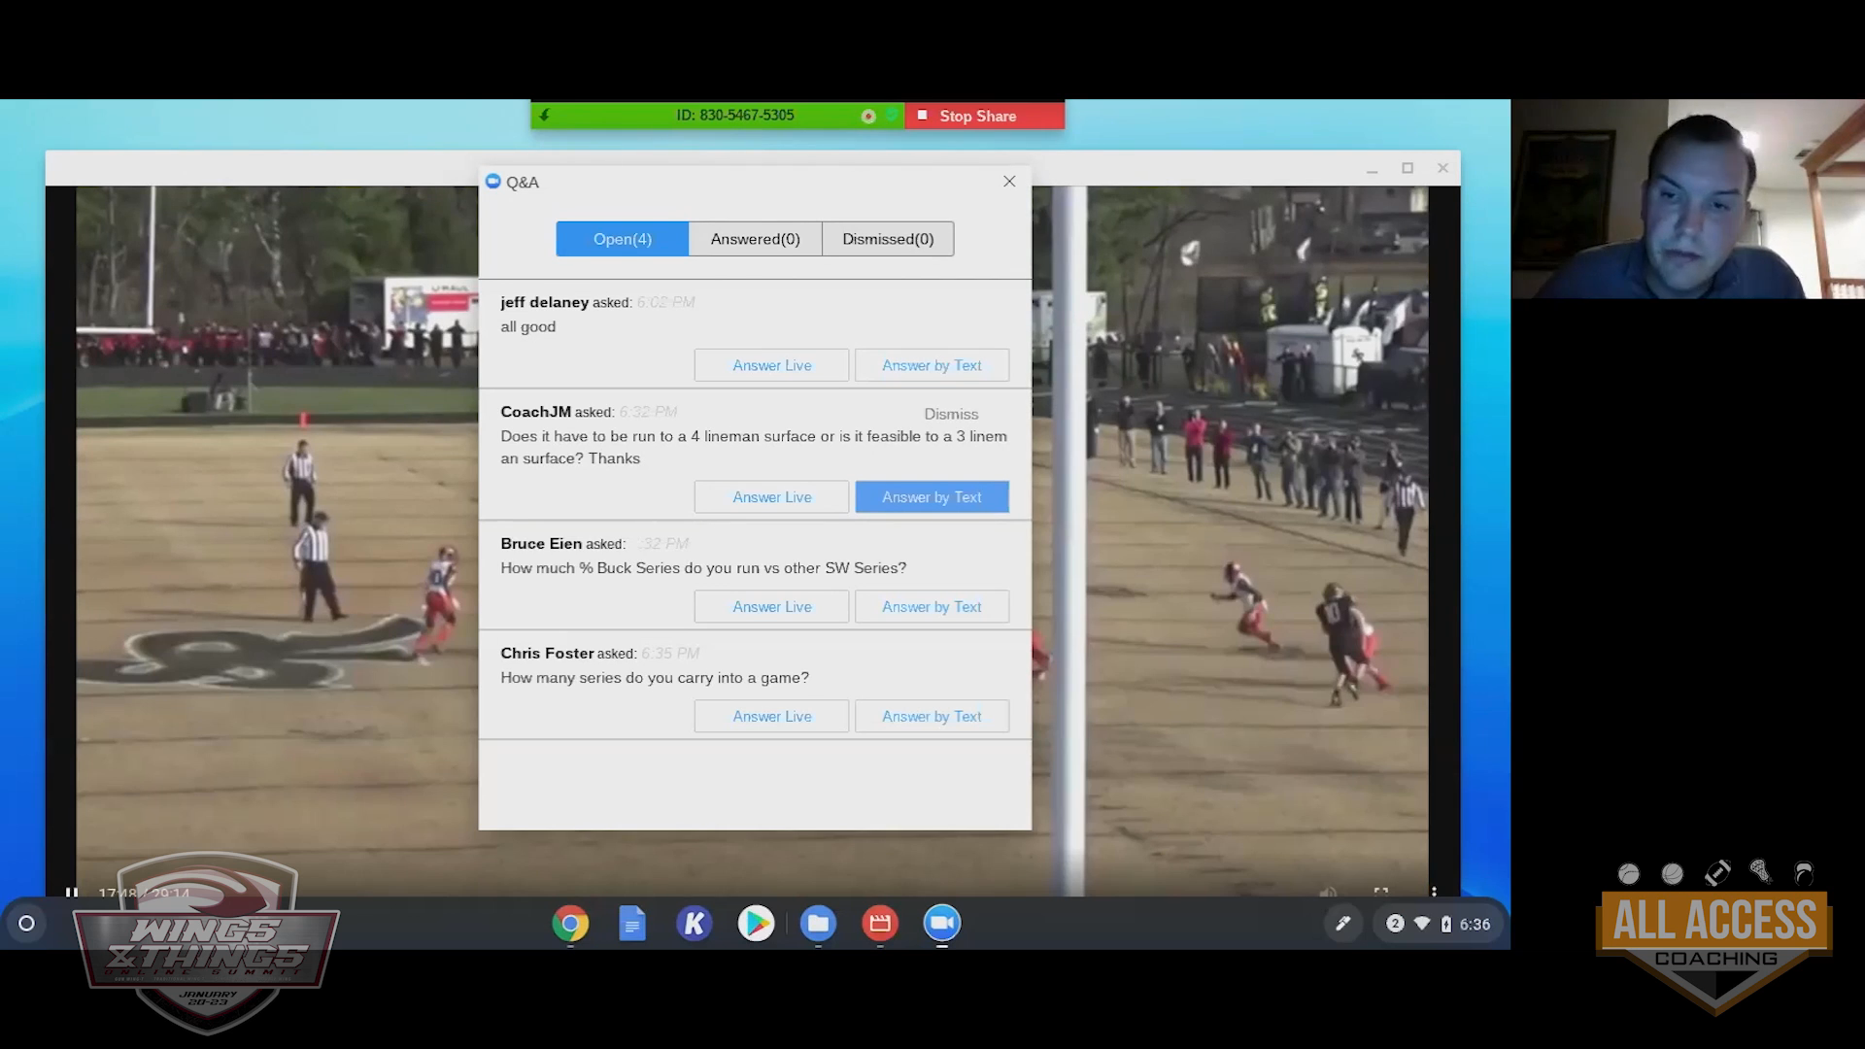Click the stylus tools pen icon
This screenshot has height=1049, width=1865.
pyautogui.click(x=1342, y=924)
